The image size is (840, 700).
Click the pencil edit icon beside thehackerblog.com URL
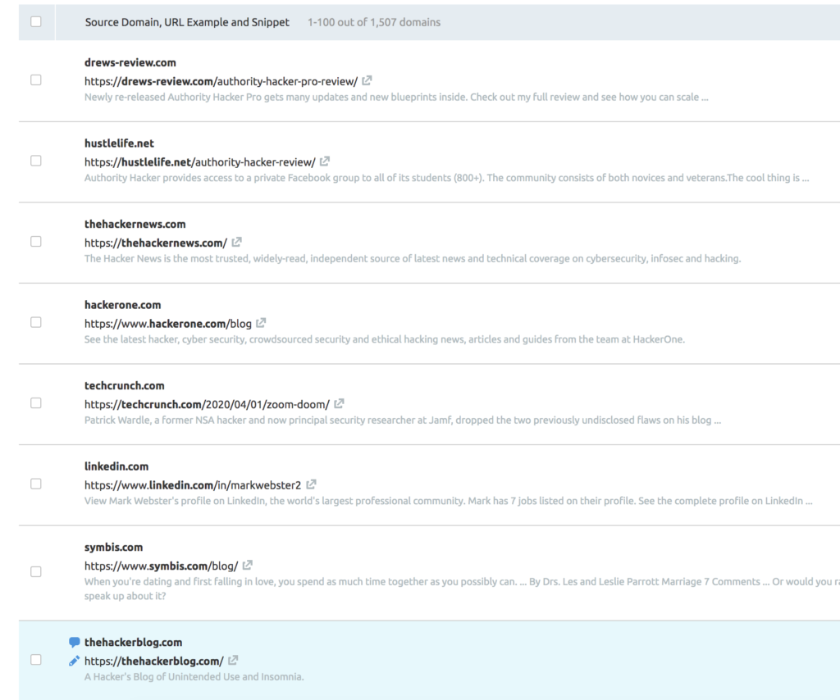click(75, 661)
